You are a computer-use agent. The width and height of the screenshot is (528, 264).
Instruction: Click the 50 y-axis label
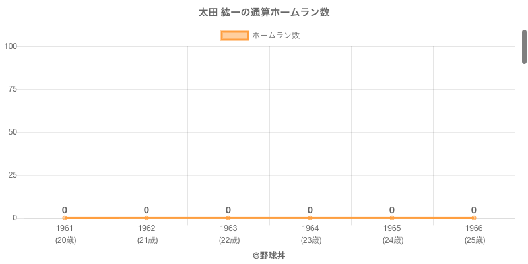[x=13, y=132]
